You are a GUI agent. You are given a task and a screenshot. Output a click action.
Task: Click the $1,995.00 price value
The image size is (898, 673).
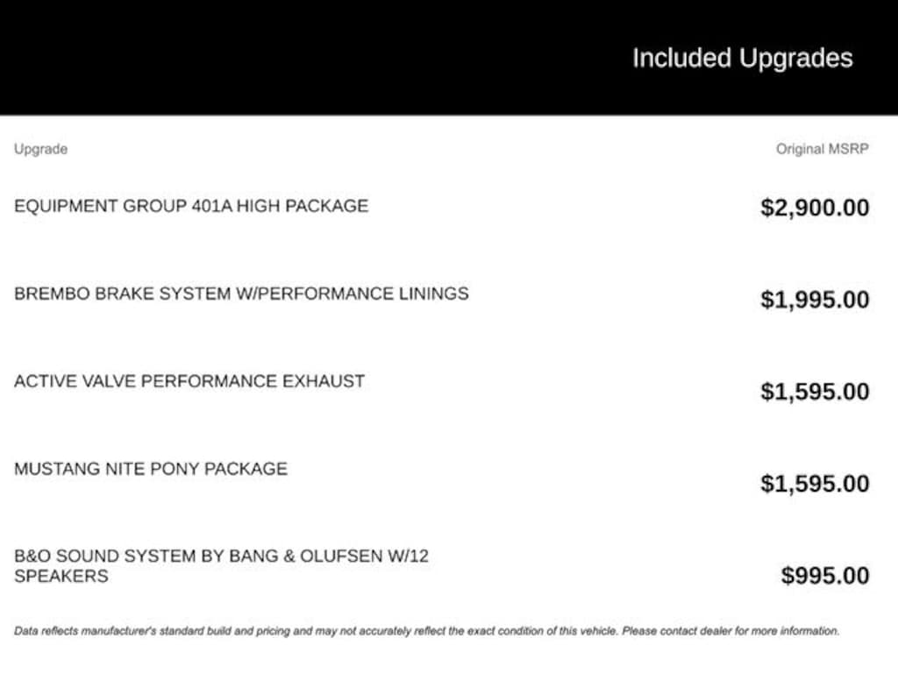pos(815,300)
